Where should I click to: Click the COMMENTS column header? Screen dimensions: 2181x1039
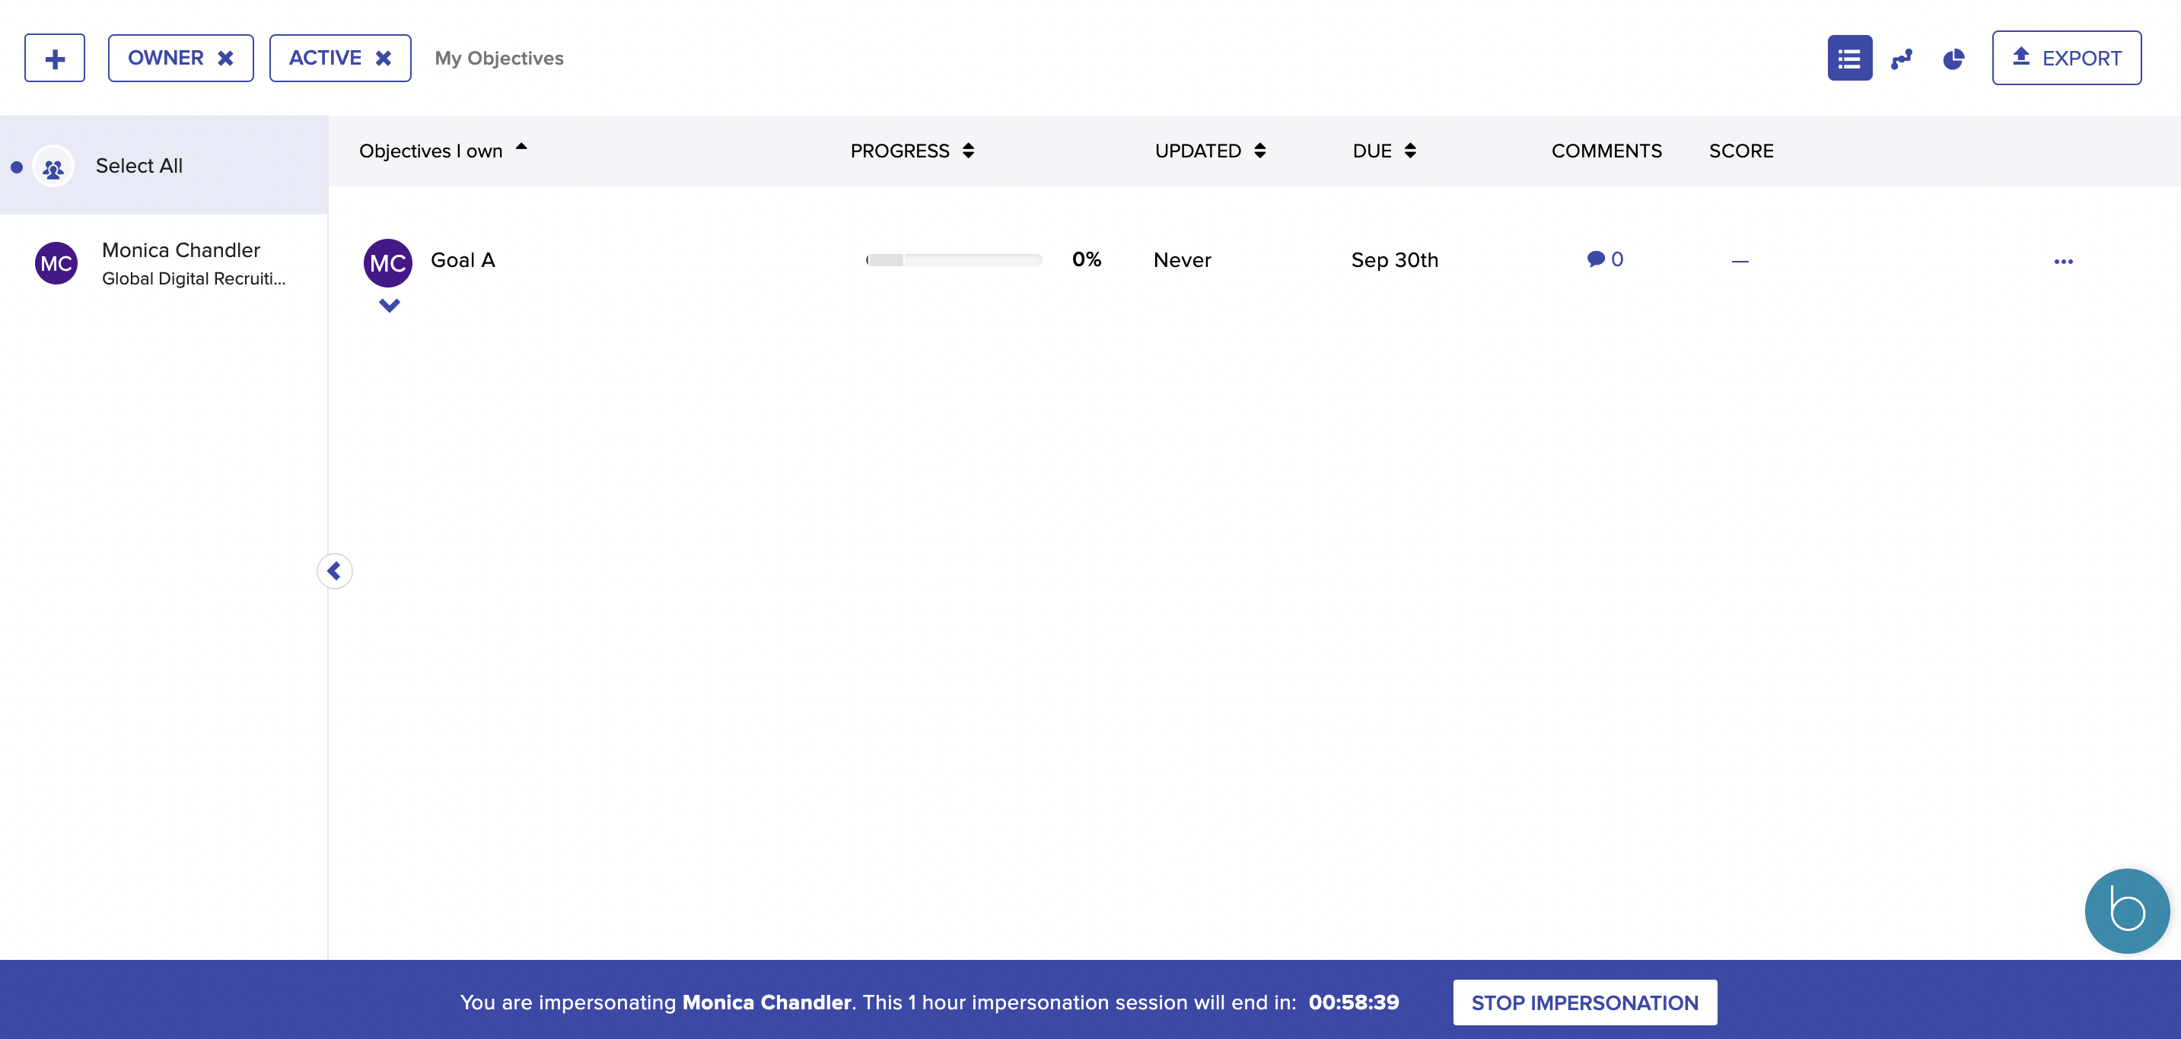pyautogui.click(x=1606, y=151)
